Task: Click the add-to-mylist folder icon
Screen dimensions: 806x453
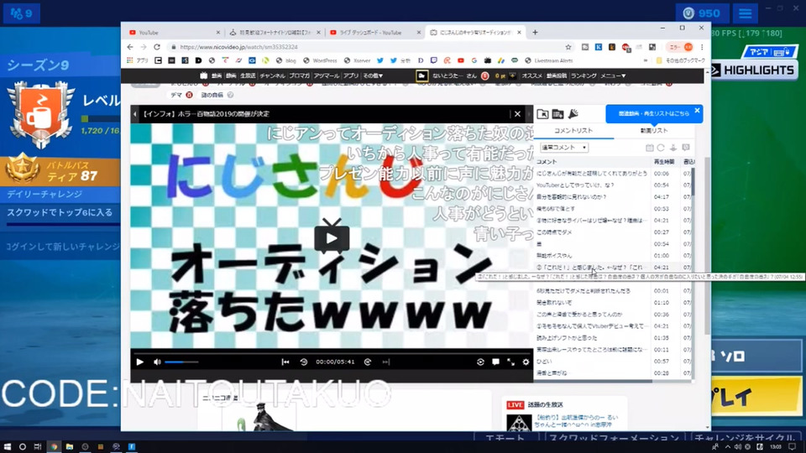Action: coord(557,114)
